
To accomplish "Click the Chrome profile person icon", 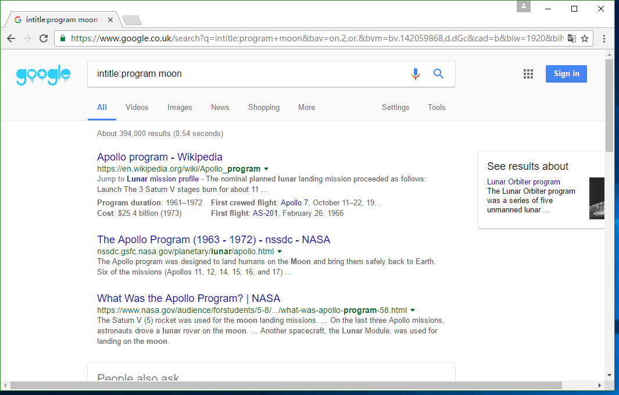I will 524,6.
